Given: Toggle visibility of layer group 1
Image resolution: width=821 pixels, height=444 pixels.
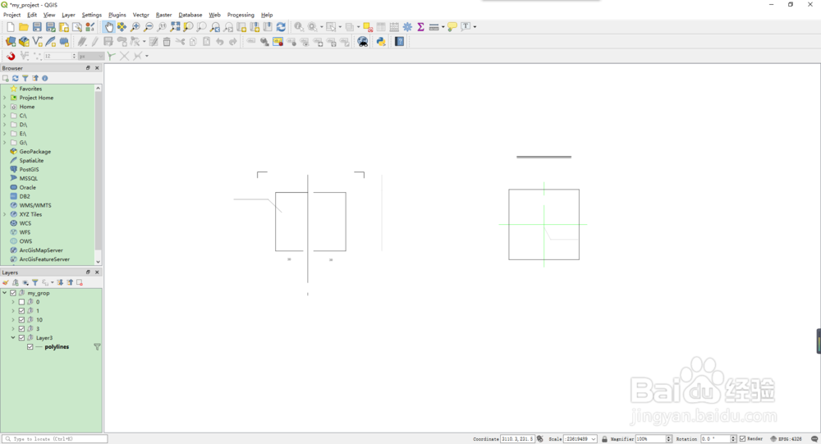Looking at the screenshot, I should (x=21, y=311).
